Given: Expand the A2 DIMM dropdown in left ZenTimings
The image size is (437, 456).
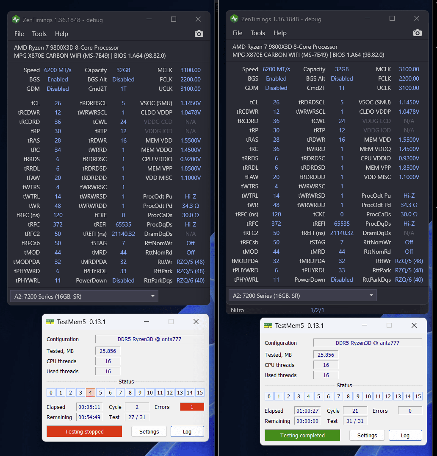Looking at the screenshot, I should 84,297.
